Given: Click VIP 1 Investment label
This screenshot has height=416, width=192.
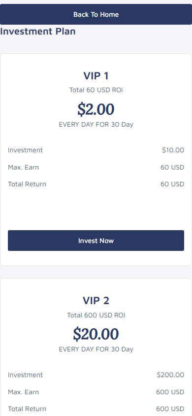Looking at the screenshot, I should pos(26,150).
